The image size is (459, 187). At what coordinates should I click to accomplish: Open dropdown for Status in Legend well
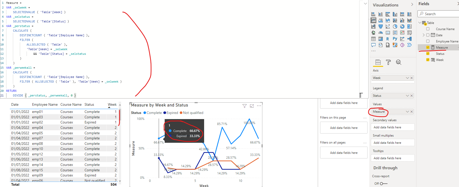pyautogui.click(x=407, y=96)
